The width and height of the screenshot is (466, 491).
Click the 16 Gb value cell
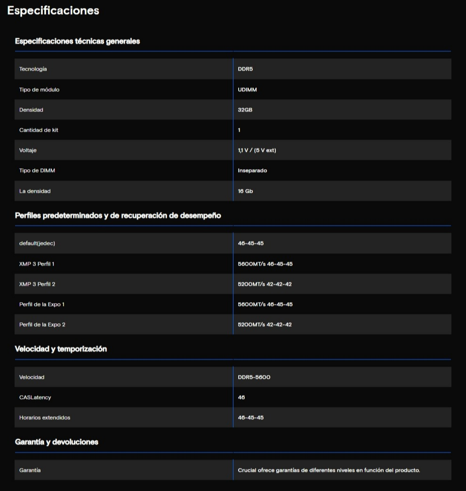pos(246,191)
